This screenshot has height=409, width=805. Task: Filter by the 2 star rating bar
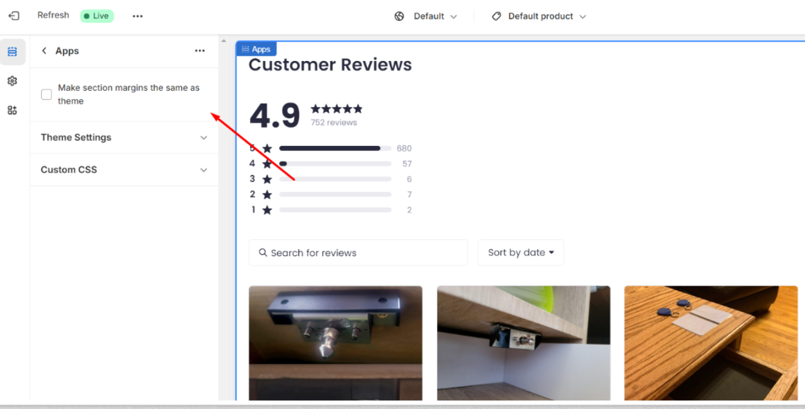pyautogui.click(x=335, y=194)
